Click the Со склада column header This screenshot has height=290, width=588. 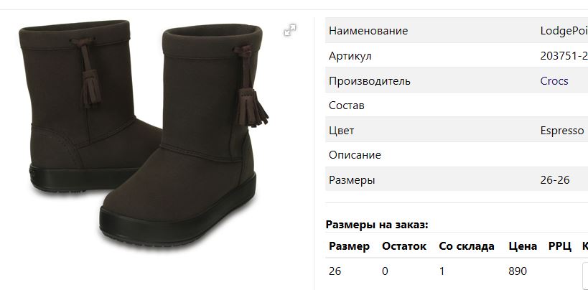(x=467, y=246)
